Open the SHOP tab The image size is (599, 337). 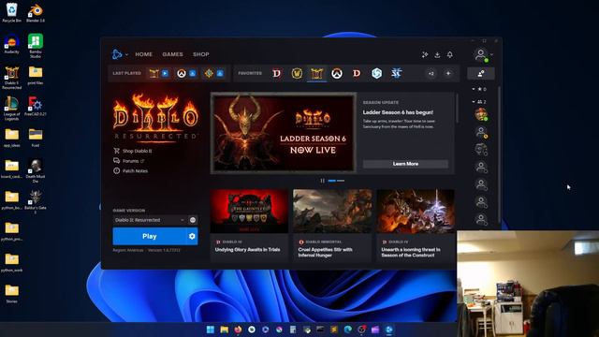[x=201, y=54]
